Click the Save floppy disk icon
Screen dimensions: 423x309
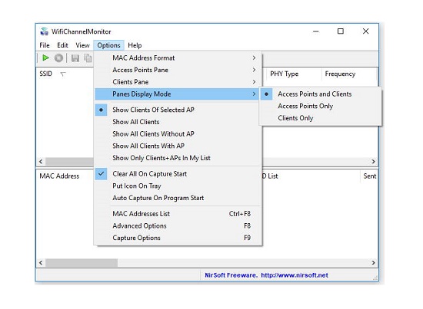[75, 58]
